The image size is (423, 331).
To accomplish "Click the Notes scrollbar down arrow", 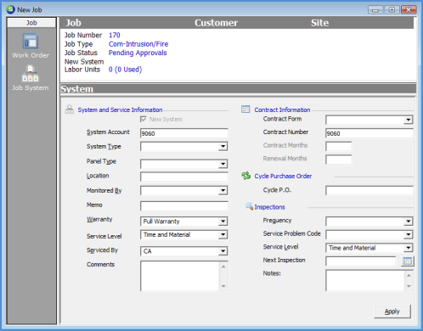I will click(x=409, y=286).
